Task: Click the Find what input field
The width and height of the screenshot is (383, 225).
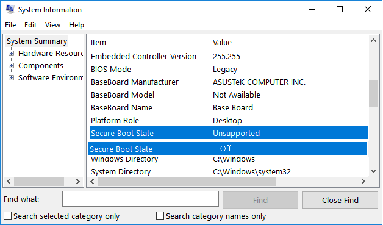Action: (x=140, y=199)
